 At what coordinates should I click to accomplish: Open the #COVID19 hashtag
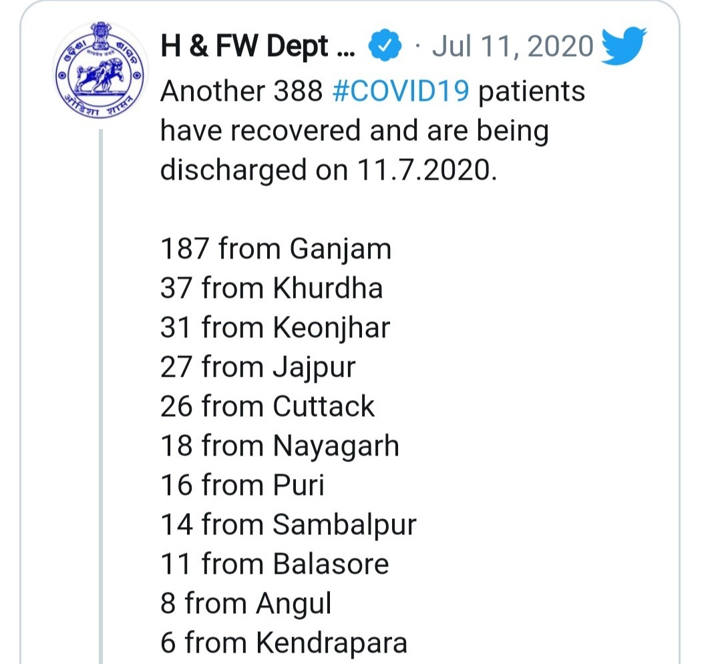(x=401, y=90)
